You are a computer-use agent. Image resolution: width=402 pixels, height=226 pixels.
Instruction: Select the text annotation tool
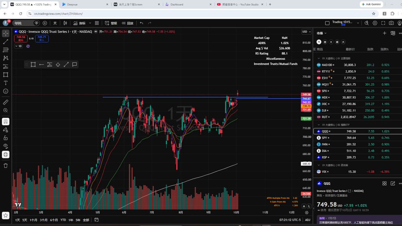click(6, 83)
